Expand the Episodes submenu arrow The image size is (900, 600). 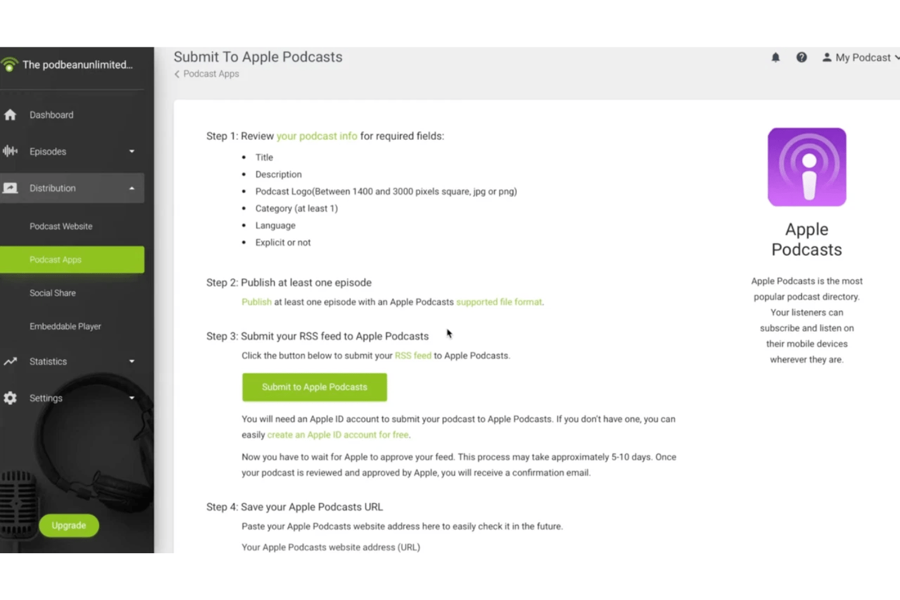pos(132,151)
